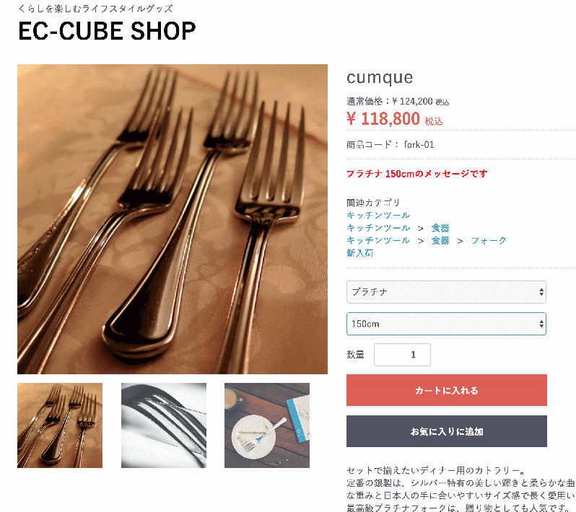Click the 数量 quantity input field
This screenshot has height=512, width=576.
tap(402, 355)
